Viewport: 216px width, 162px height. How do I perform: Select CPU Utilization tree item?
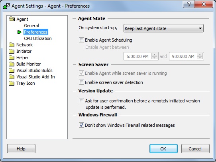click(38, 38)
